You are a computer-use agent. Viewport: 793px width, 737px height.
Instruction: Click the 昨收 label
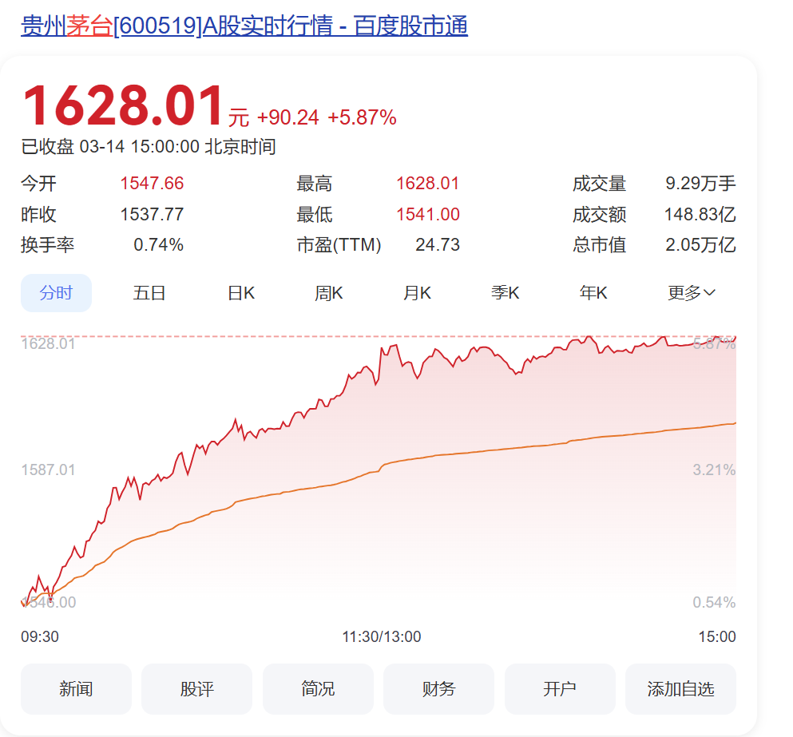[x=38, y=214]
